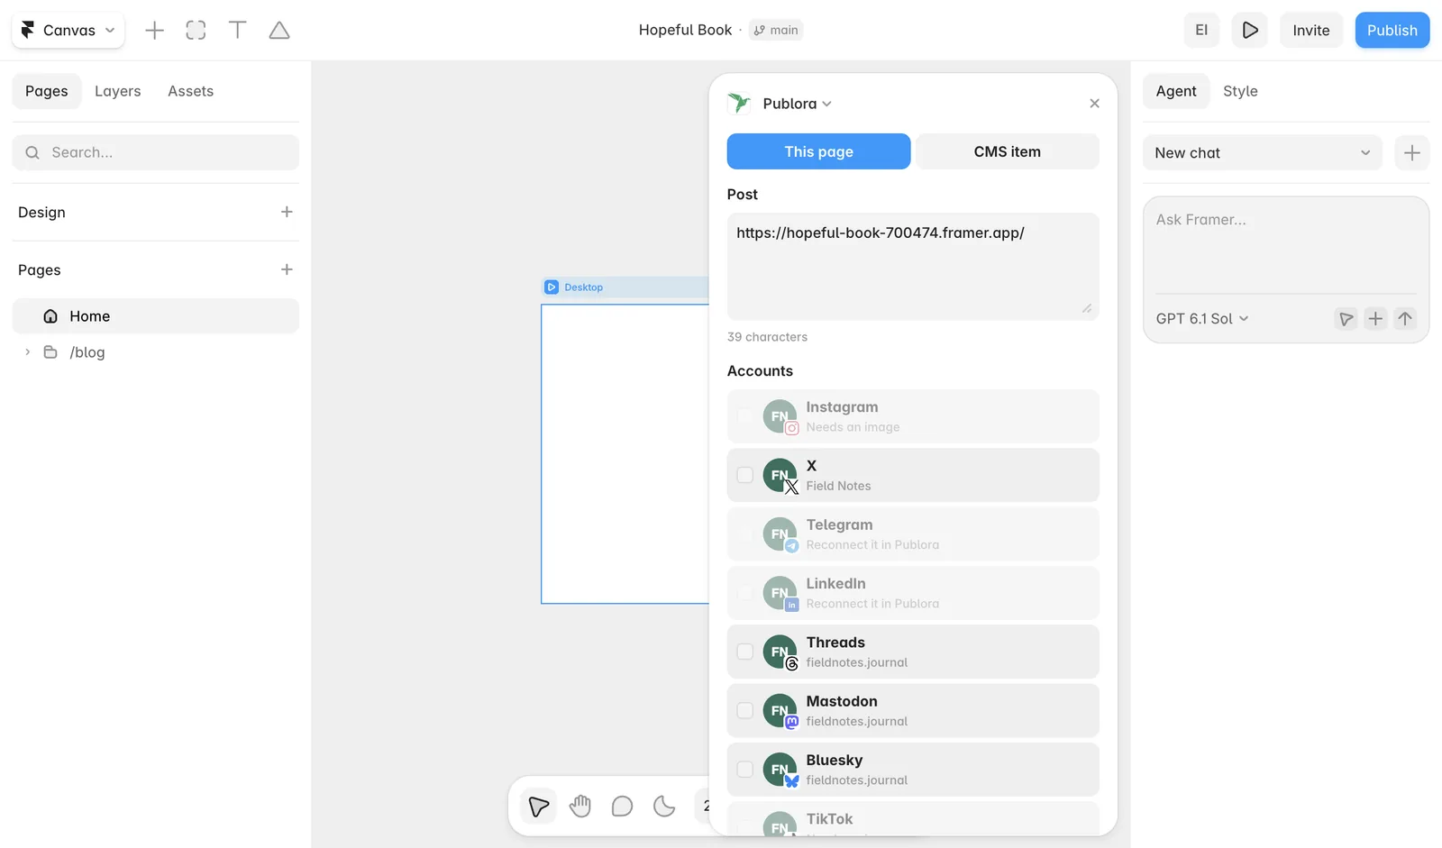The height and width of the screenshot is (848, 1442).
Task: Select the Home page
Action: [x=156, y=316]
